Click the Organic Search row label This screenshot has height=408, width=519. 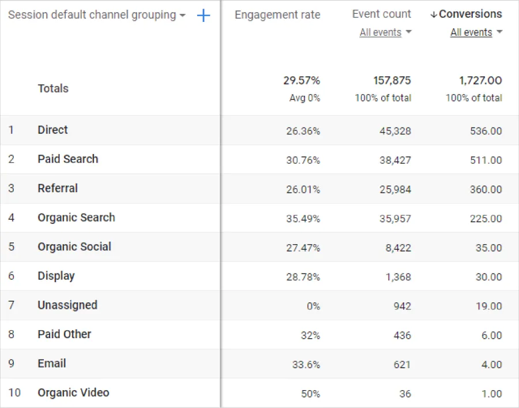click(76, 218)
